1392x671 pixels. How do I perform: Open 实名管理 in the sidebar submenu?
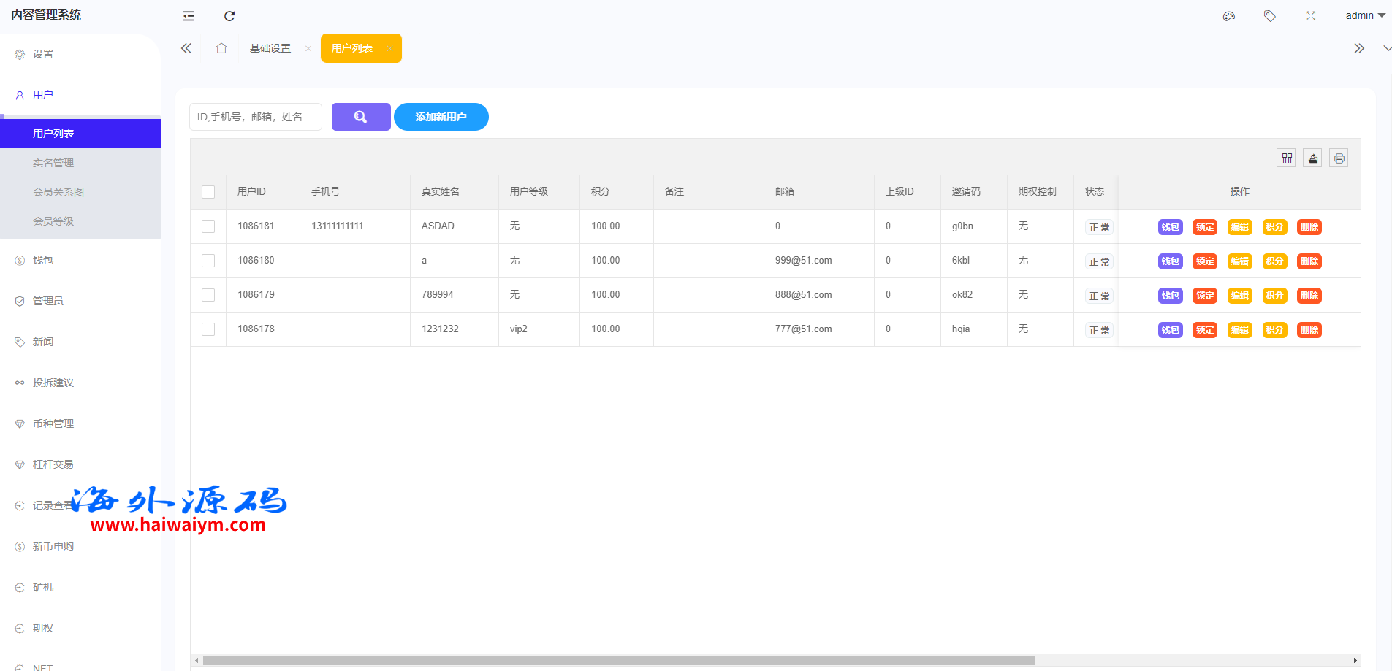click(53, 163)
